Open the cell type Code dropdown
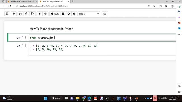The image size is (182, 102). pyautogui.click(x=89, y=14)
